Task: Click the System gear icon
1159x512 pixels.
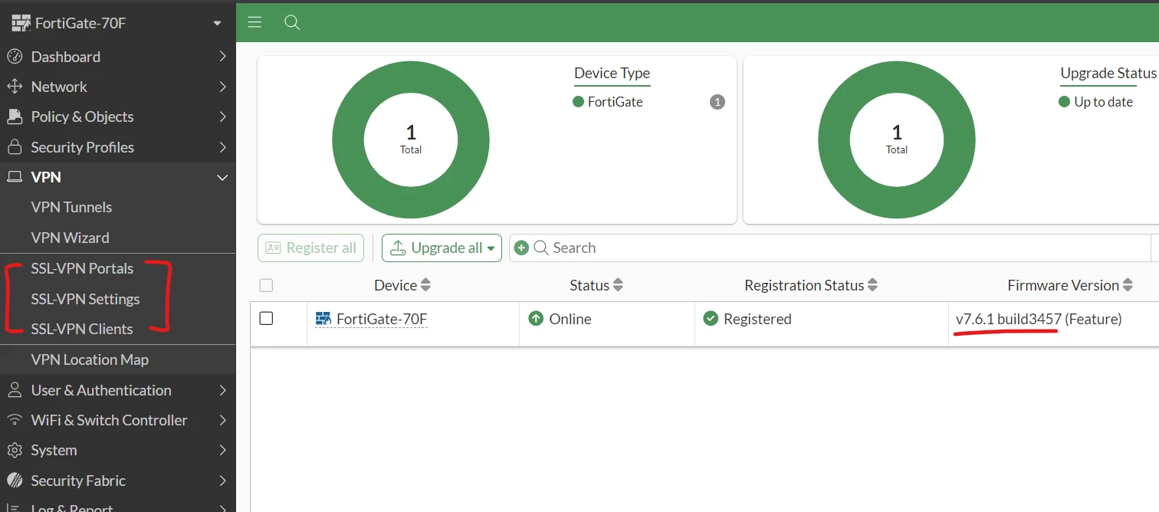Action: (14, 450)
